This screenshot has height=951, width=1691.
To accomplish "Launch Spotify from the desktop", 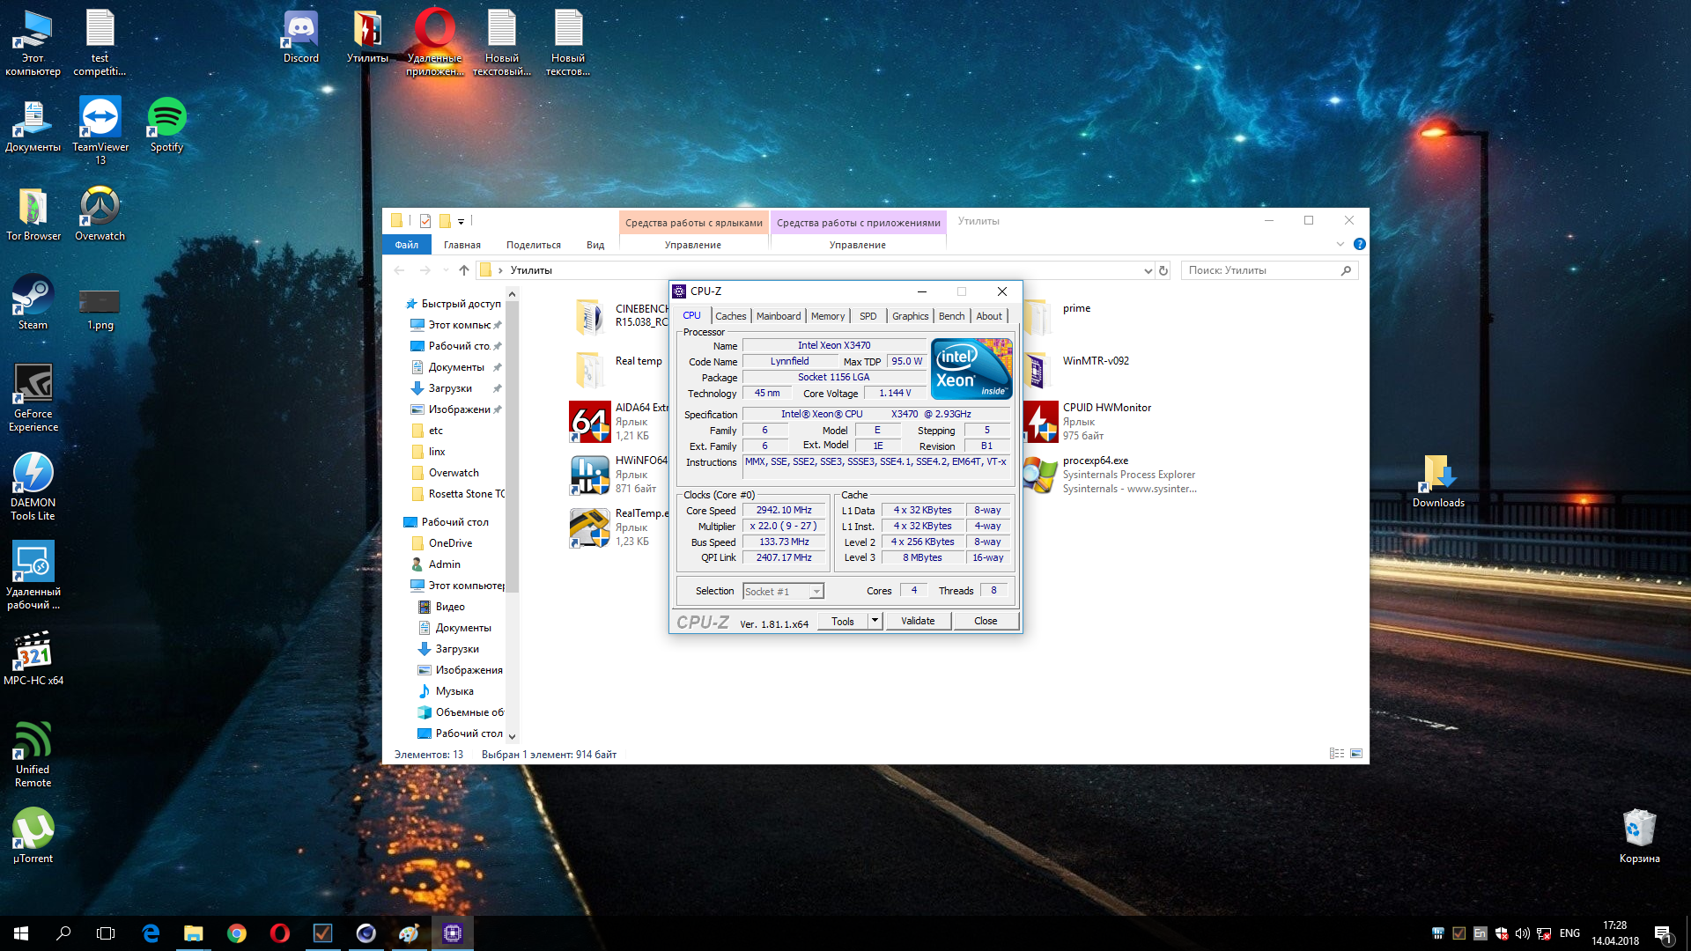I will [166, 124].
